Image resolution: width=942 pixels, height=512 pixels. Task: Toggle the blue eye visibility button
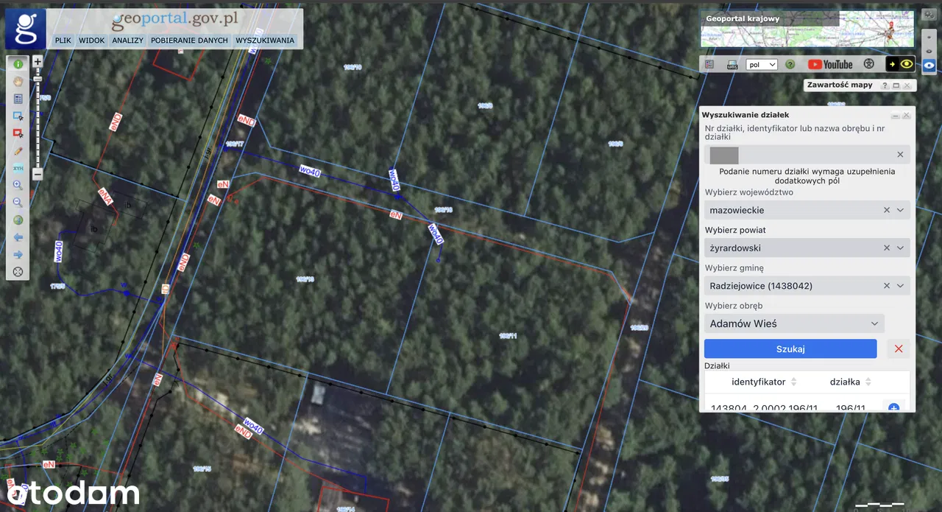929,65
